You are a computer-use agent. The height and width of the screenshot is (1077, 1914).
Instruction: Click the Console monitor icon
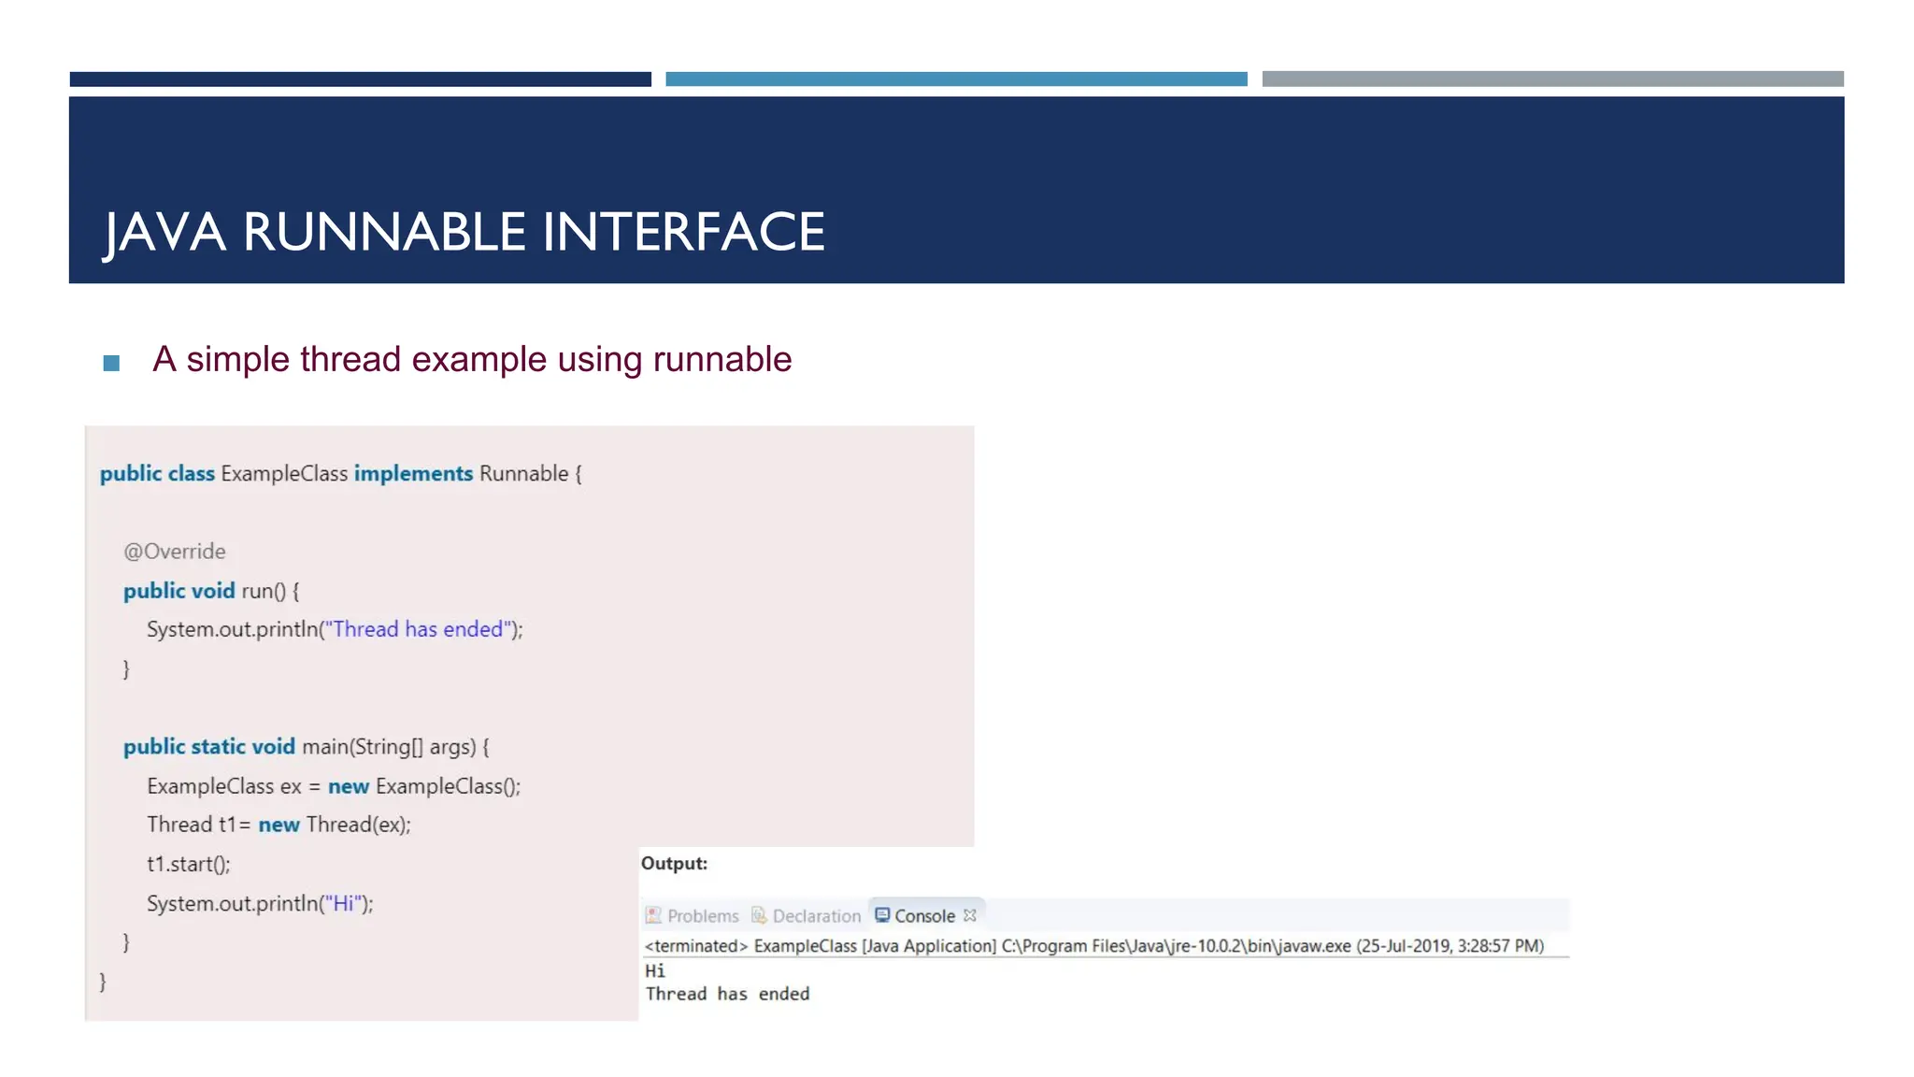pyautogui.click(x=882, y=914)
